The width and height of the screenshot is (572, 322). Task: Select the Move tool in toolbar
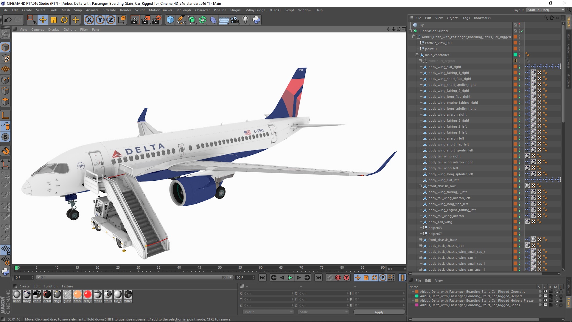click(x=43, y=20)
